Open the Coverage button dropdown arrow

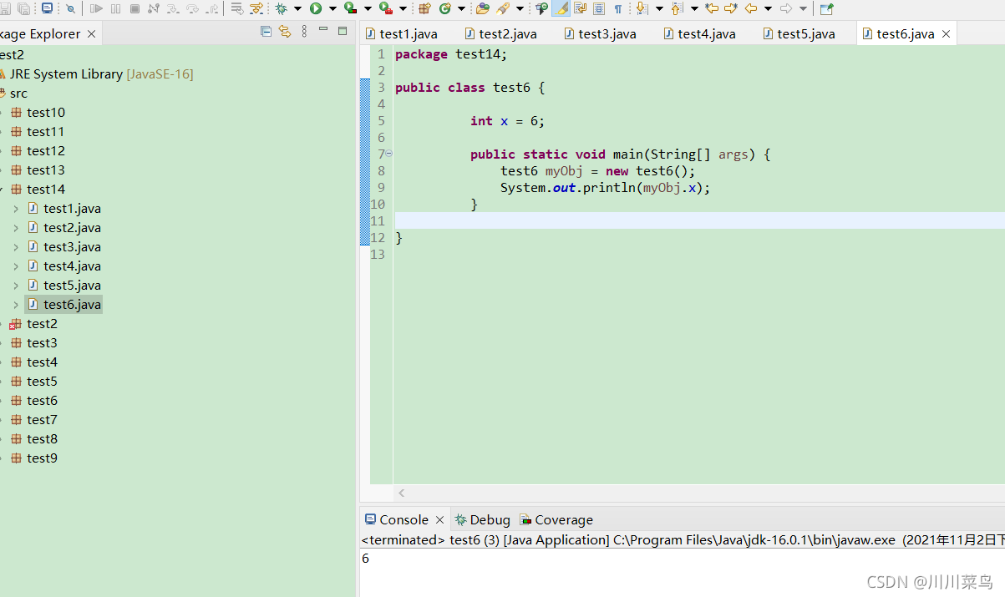[368, 8]
